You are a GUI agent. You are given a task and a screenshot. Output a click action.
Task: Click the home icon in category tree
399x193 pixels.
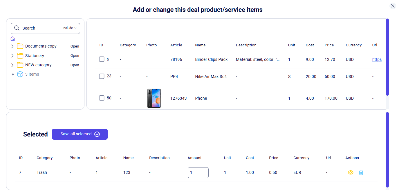pyautogui.click(x=13, y=39)
